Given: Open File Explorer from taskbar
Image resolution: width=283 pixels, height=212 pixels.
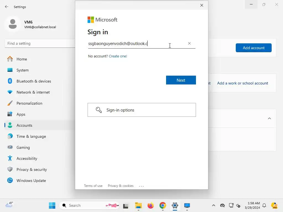Looking at the screenshot, I should point(138,205).
